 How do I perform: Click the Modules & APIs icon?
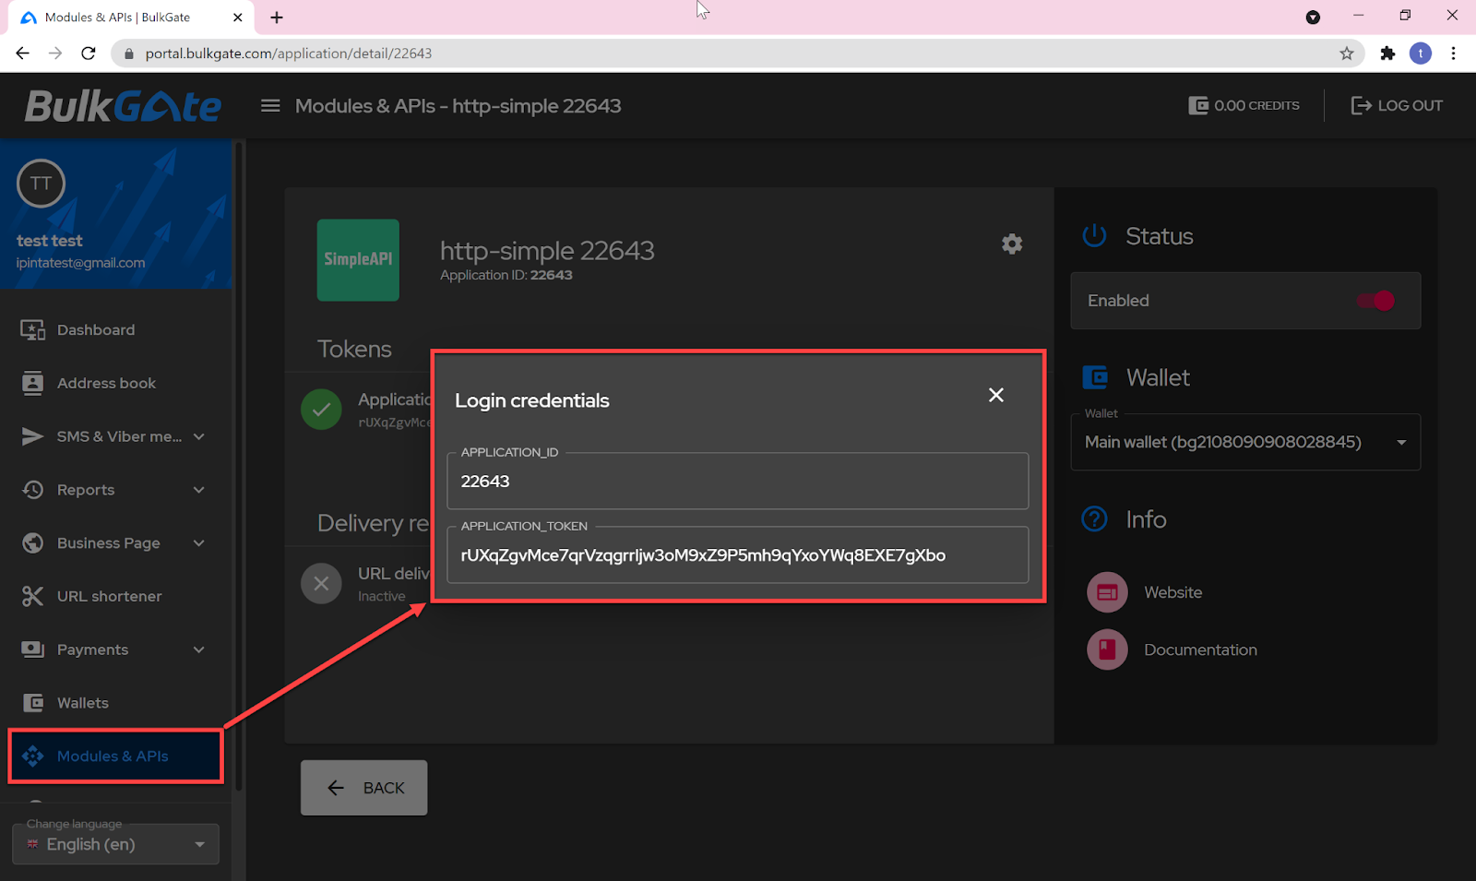coord(32,756)
